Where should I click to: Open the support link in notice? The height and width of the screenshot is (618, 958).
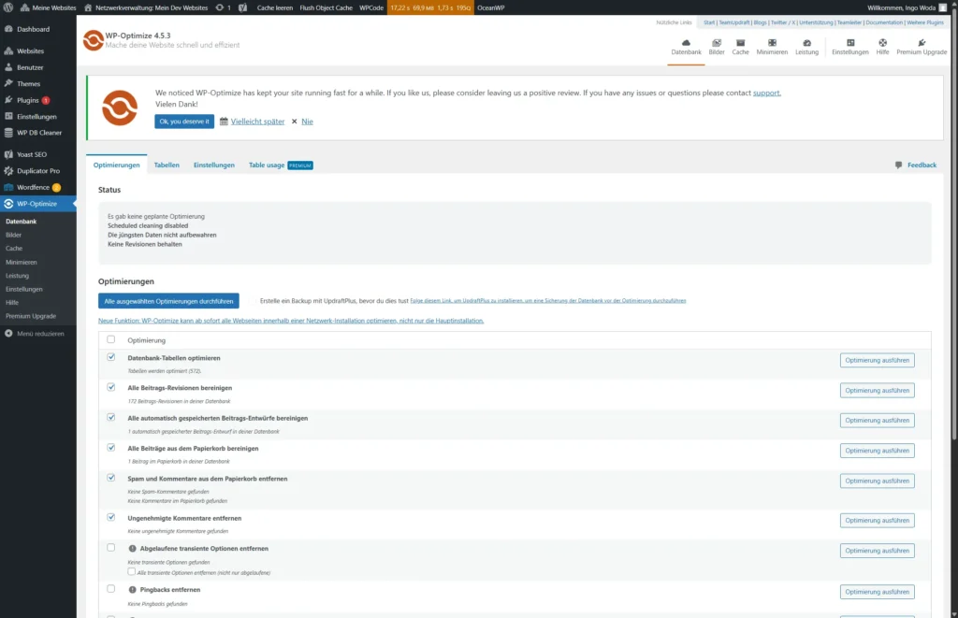[766, 93]
